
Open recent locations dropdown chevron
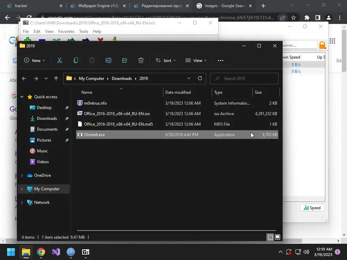click(x=46, y=79)
